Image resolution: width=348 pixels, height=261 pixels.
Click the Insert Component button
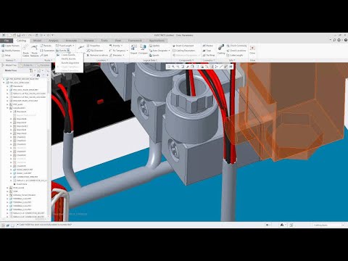click(x=183, y=46)
